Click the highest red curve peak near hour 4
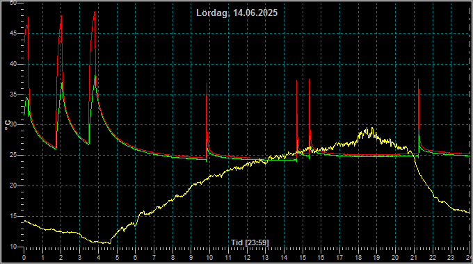This screenshot has height=264, width=473. (95, 12)
